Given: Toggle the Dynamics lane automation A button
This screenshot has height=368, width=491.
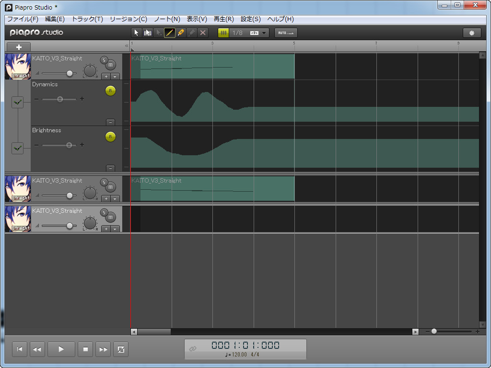Looking at the screenshot, I should point(110,91).
